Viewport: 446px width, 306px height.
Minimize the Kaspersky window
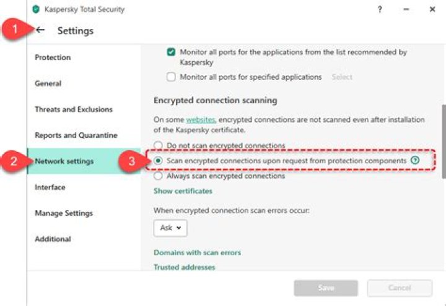click(406, 9)
